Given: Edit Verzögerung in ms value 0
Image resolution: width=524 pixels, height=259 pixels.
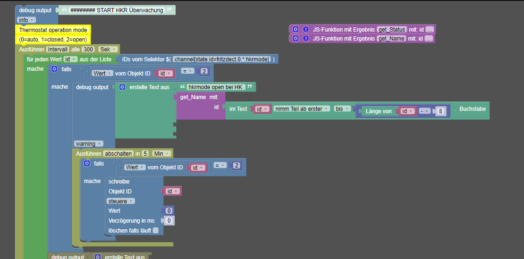Looking at the screenshot, I should [169, 221].
